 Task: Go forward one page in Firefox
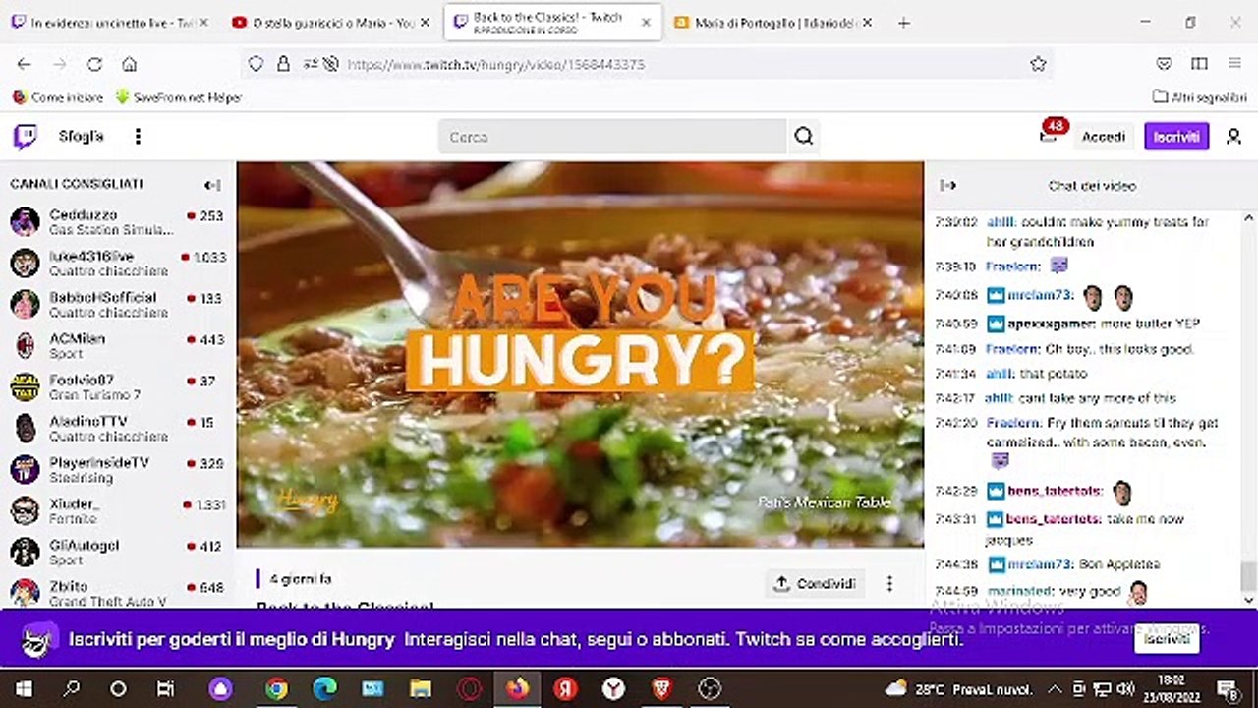(60, 64)
